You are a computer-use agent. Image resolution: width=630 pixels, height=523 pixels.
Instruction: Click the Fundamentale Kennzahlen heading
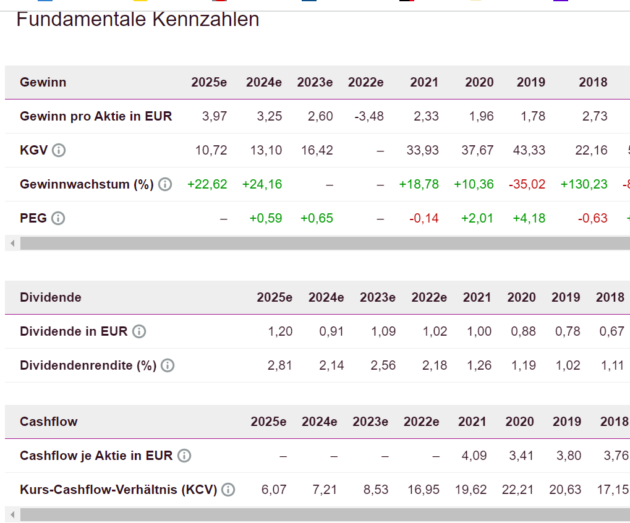tap(137, 20)
